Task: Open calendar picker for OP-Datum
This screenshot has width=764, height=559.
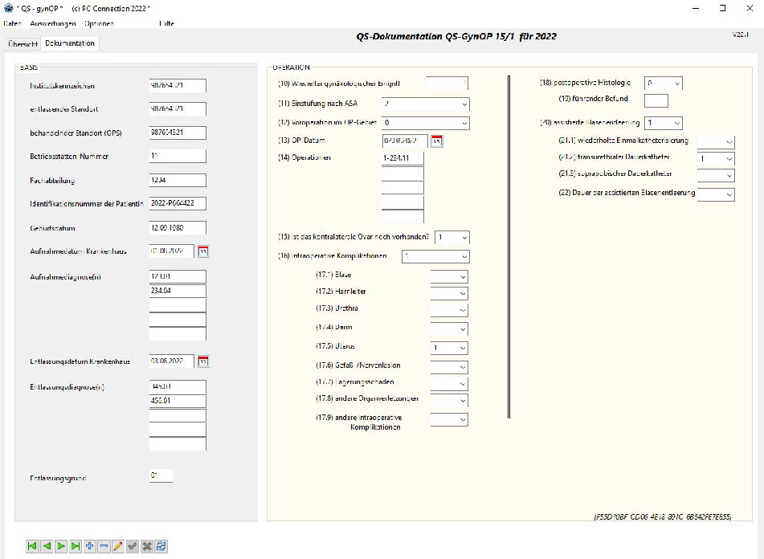Action: tap(436, 141)
